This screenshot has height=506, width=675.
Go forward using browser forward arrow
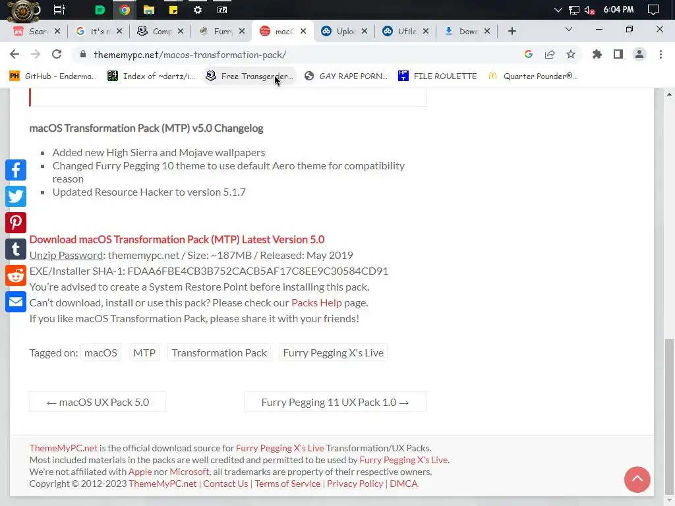tap(36, 54)
